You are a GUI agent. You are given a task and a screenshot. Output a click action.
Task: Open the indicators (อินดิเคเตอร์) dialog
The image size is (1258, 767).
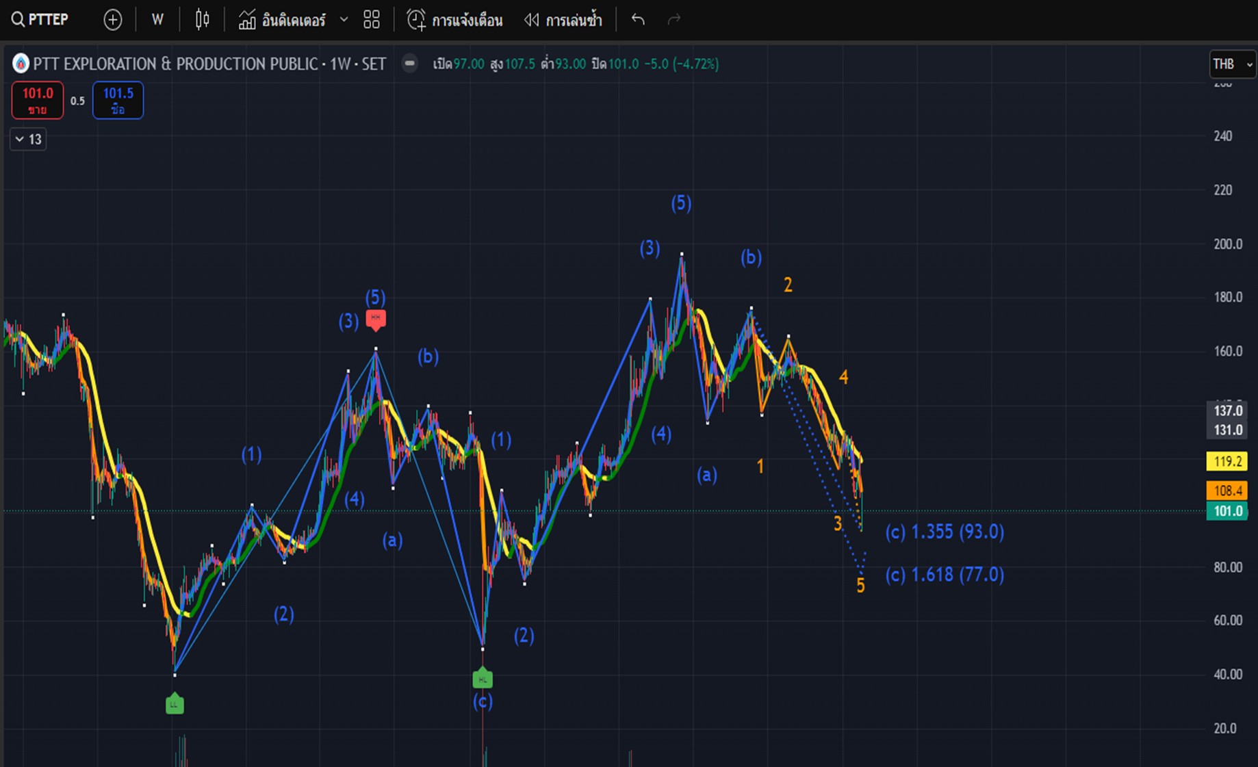282,20
